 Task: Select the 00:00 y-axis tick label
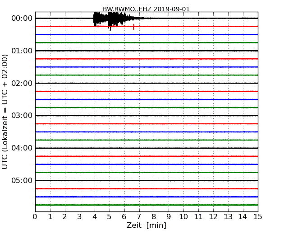coord(22,19)
